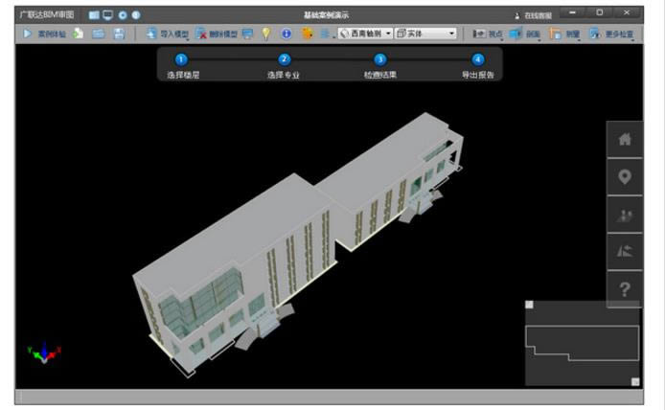The width and height of the screenshot is (665, 410).
Task: Go to step 3 检查结果
Action: click(x=380, y=66)
